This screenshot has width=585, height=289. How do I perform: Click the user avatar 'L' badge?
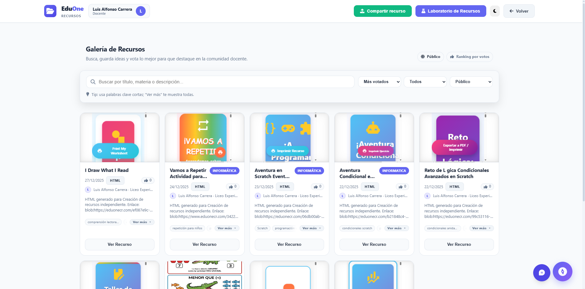pyautogui.click(x=141, y=11)
